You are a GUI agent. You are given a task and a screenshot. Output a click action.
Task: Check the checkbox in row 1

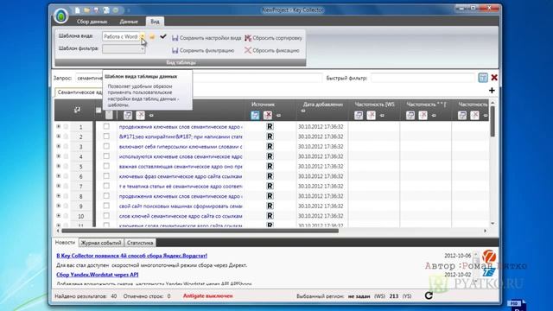pyautogui.click(x=106, y=126)
